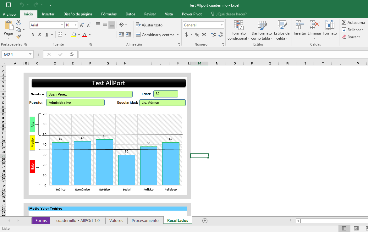Viewport: 368px width, 232px height.
Task: Click the center text alignment icon
Action: (105, 35)
